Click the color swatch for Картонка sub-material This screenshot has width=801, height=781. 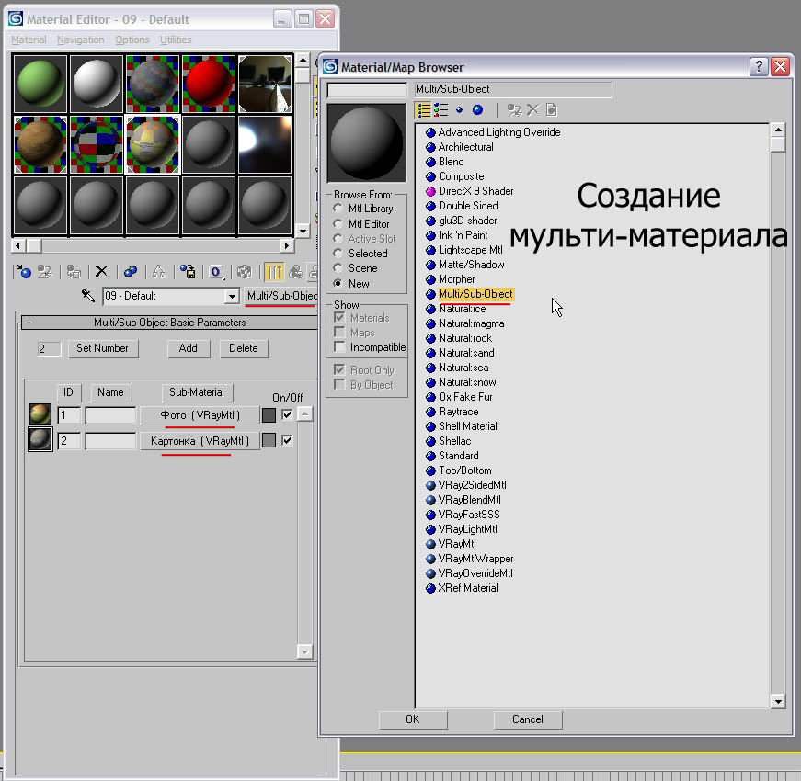click(269, 441)
